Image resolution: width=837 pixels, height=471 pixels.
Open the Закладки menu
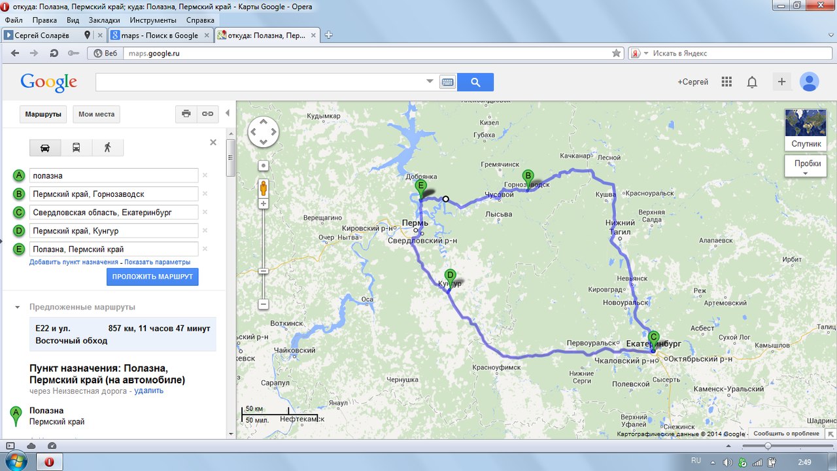pyautogui.click(x=104, y=20)
